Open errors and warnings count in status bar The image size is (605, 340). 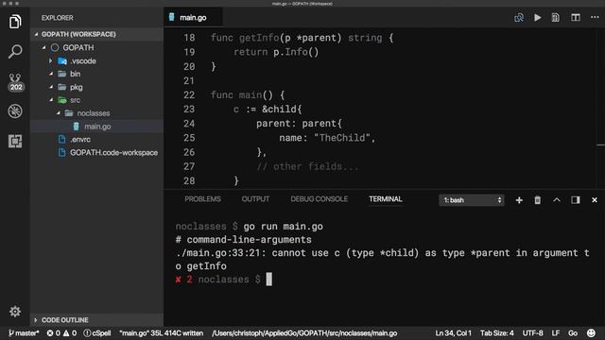(61, 333)
